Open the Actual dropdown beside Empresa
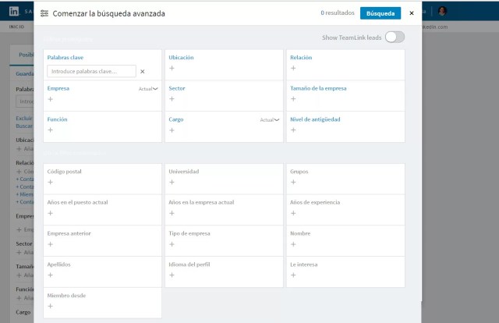The image size is (499, 323). tap(148, 89)
